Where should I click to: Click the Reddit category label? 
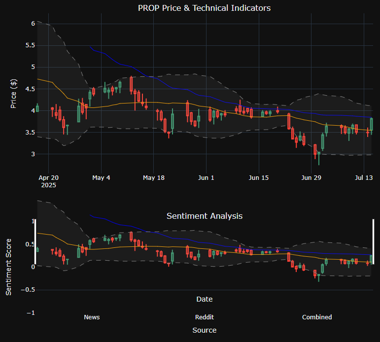205,317
